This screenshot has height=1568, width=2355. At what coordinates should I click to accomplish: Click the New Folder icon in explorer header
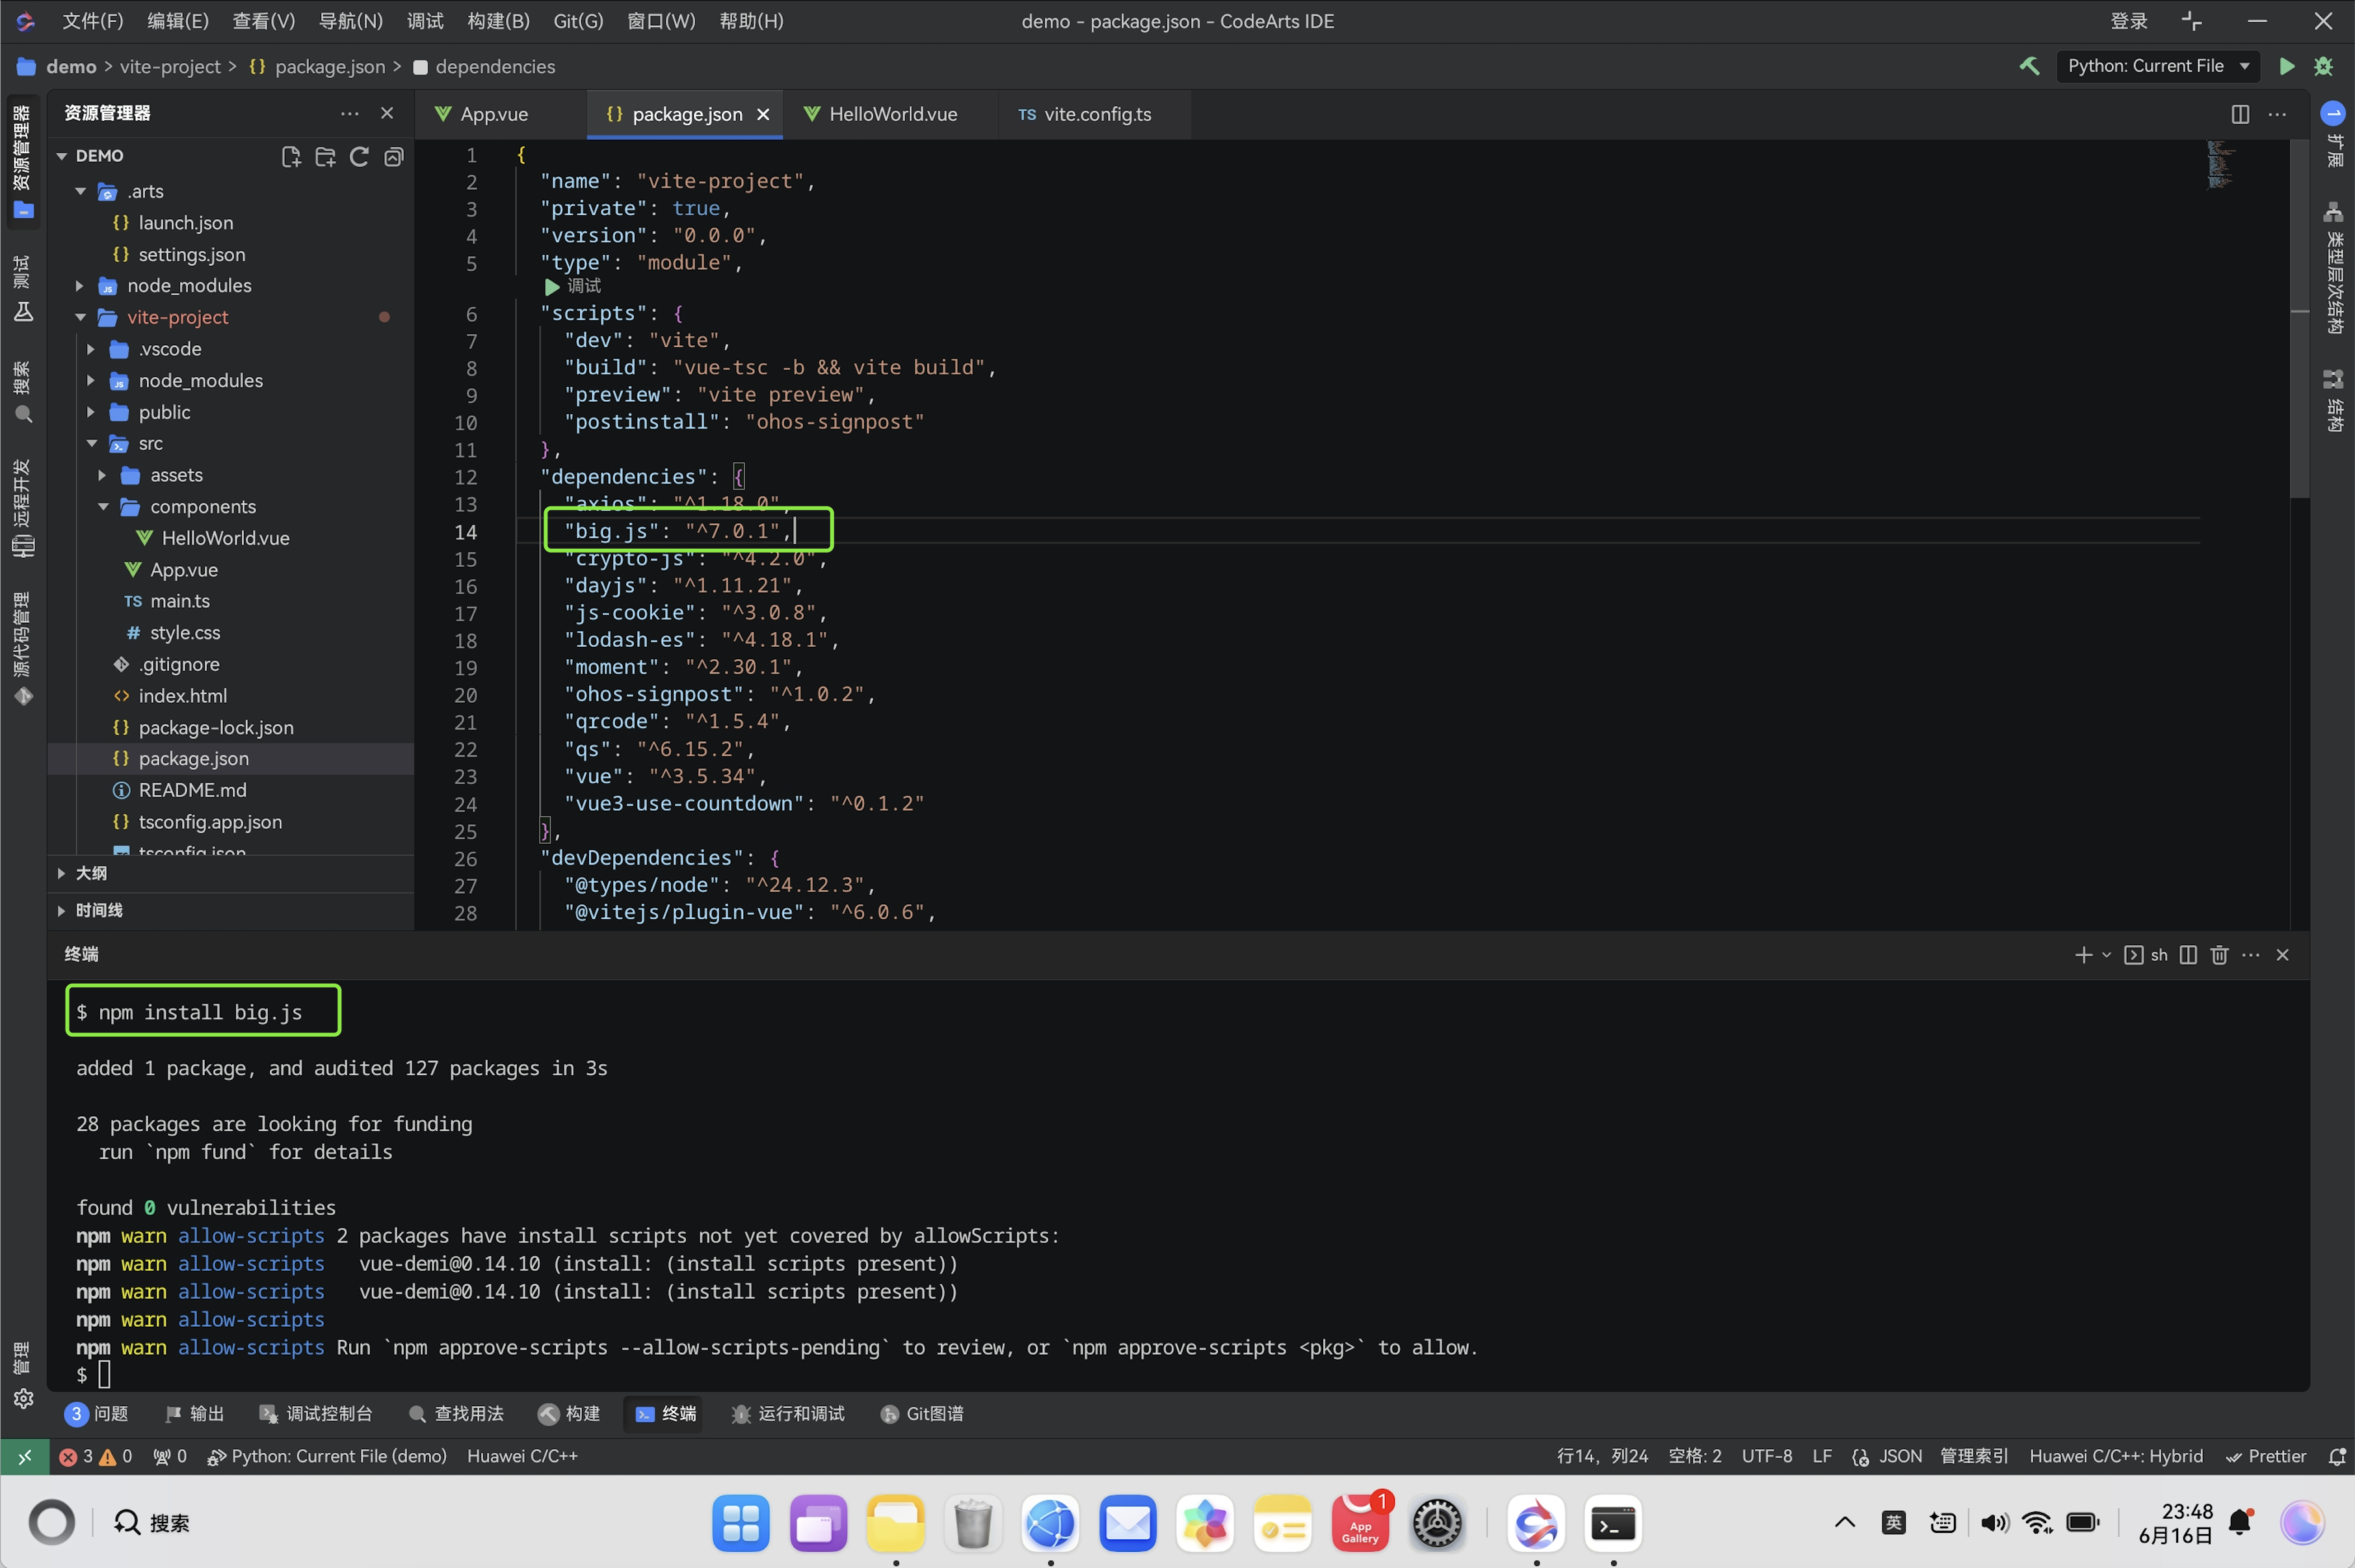[x=325, y=157]
